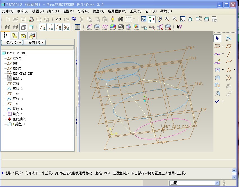Switch to shaded display mode
The image size is (239, 187).
pos(31,27)
